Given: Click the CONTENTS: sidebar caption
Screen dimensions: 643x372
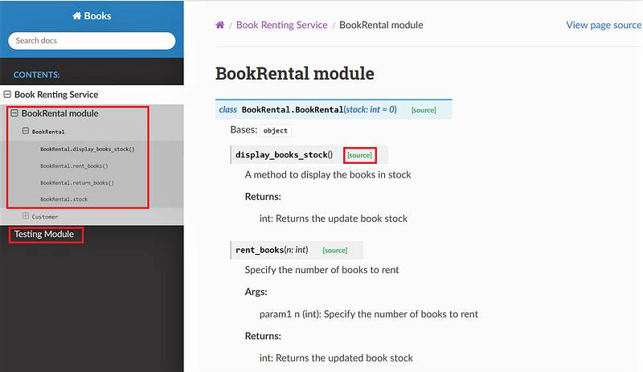Looking at the screenshot, I should (36, 75).
